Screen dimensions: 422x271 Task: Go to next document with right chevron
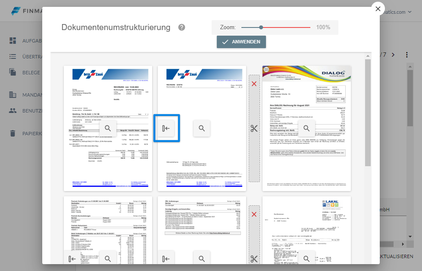(x=393, y=55)
